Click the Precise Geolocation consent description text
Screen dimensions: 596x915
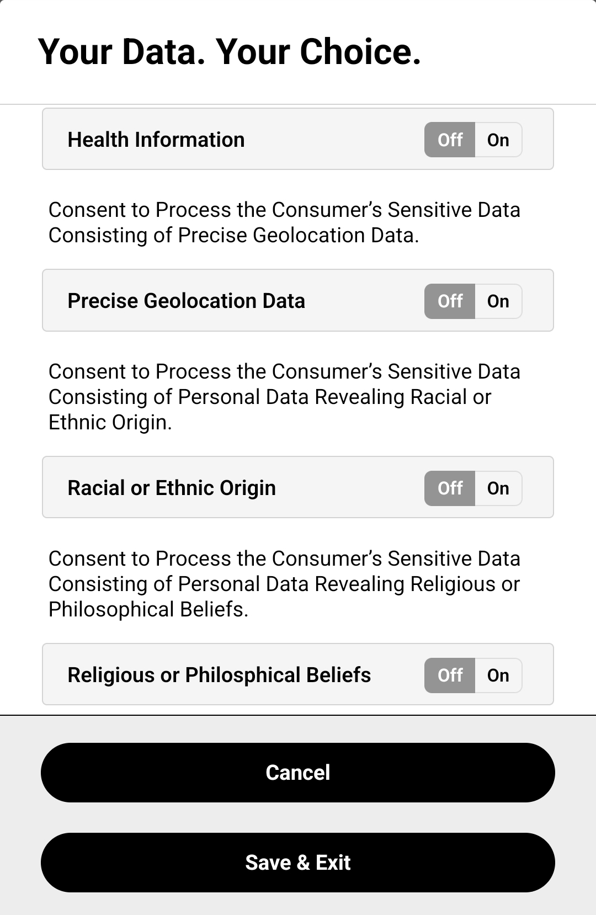pos(284,222)
